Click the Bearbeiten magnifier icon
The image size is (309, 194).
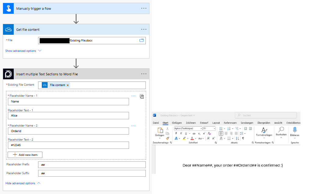[x=281, y=130]
